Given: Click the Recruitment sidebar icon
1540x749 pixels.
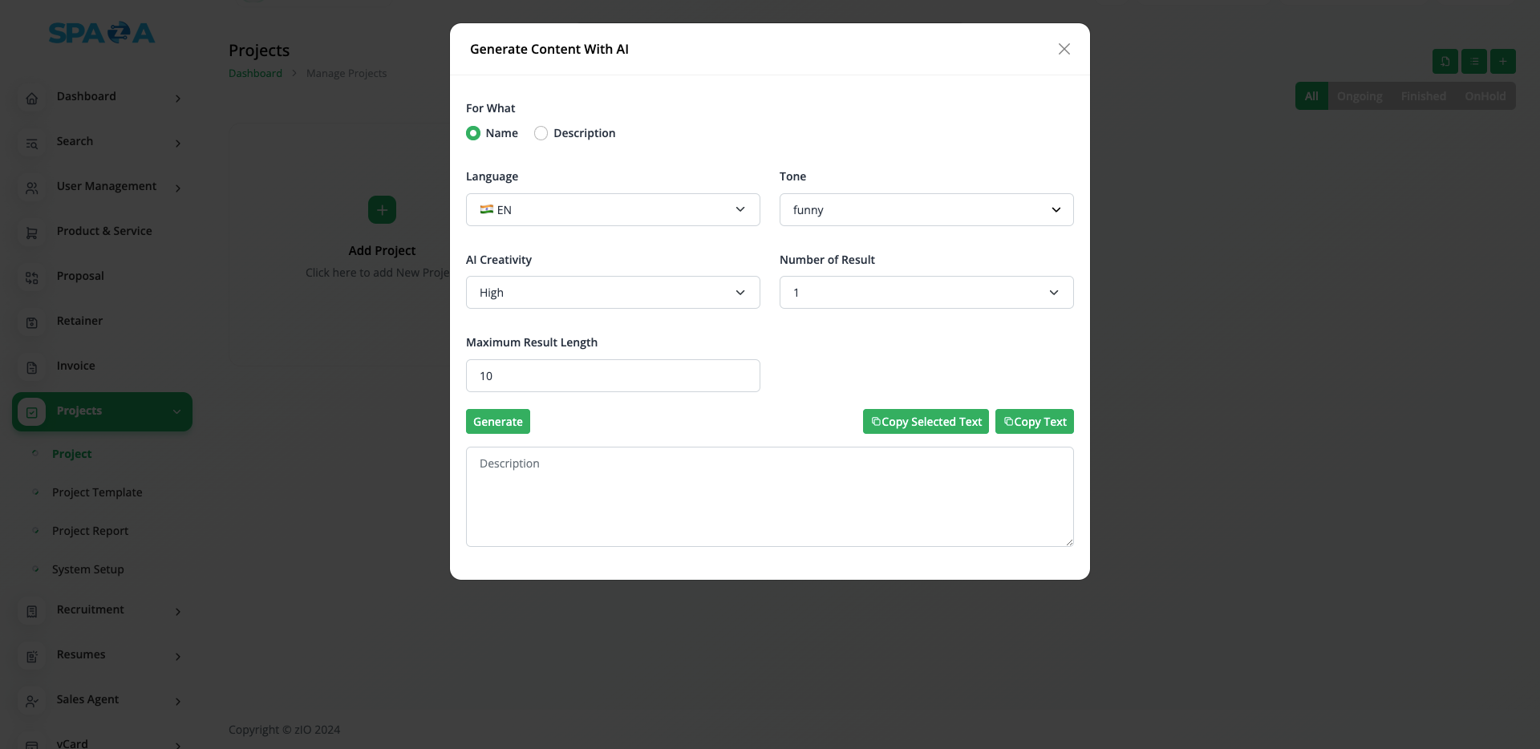Looking at the screenshot, I should pyautogui.click(x=32, y=611).
